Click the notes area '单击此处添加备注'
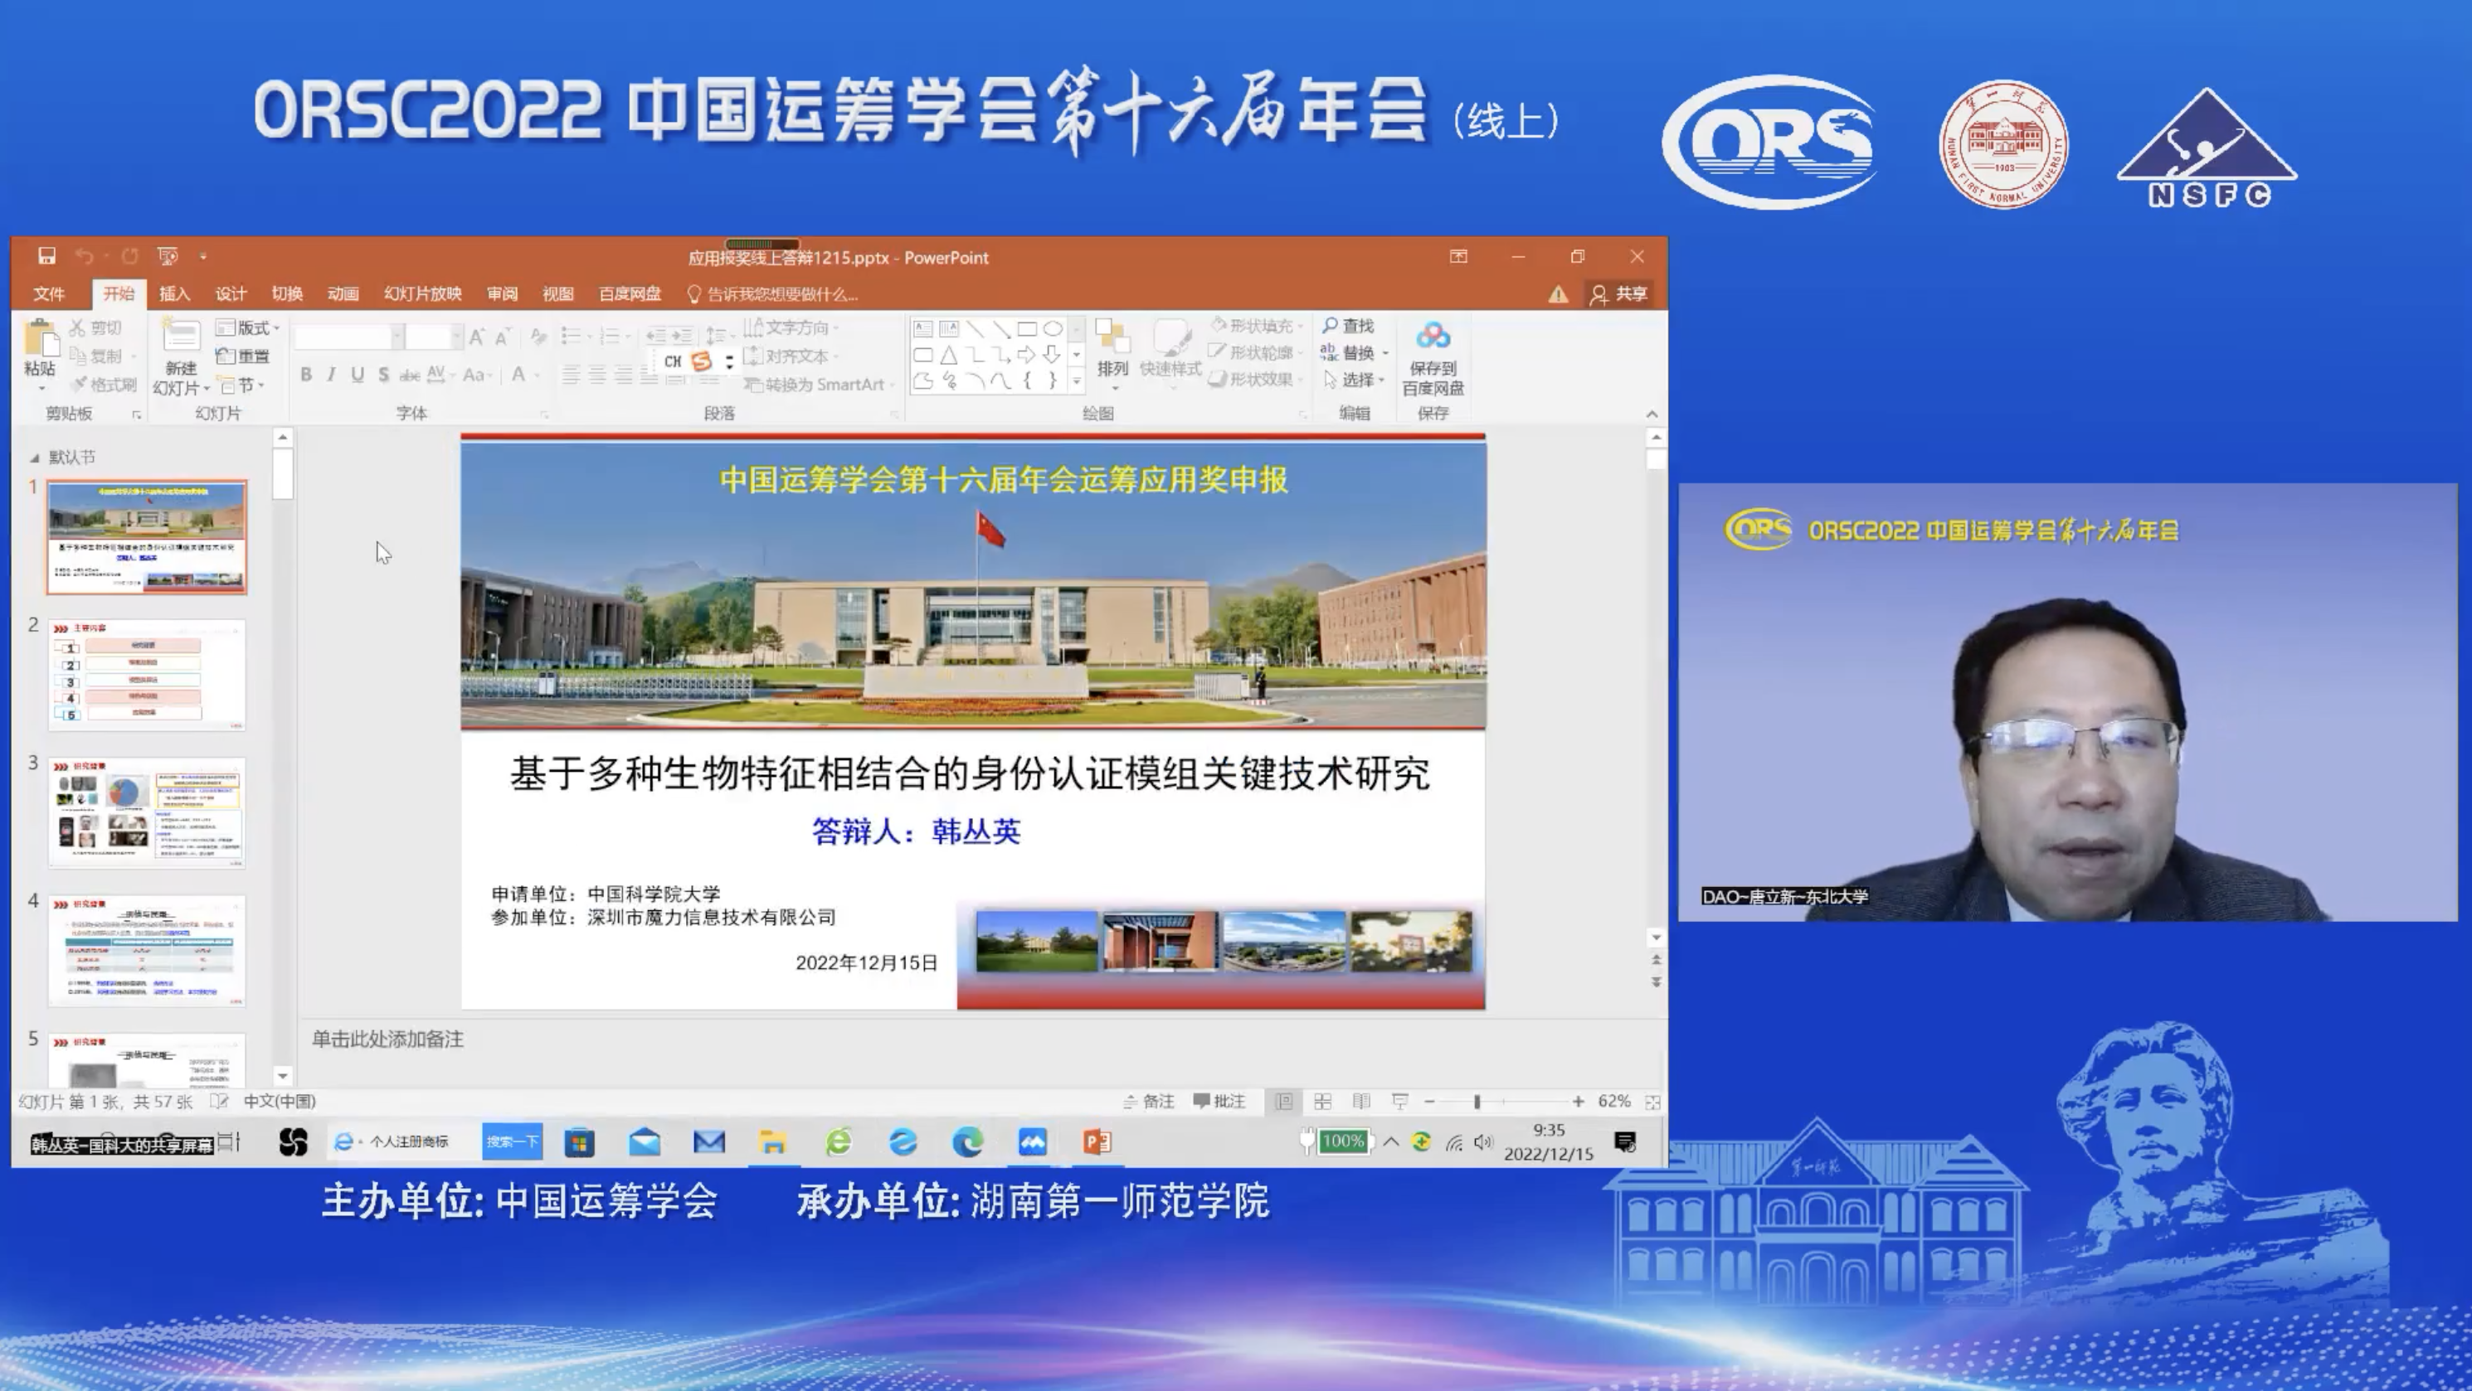 (x=387, y=1040)
